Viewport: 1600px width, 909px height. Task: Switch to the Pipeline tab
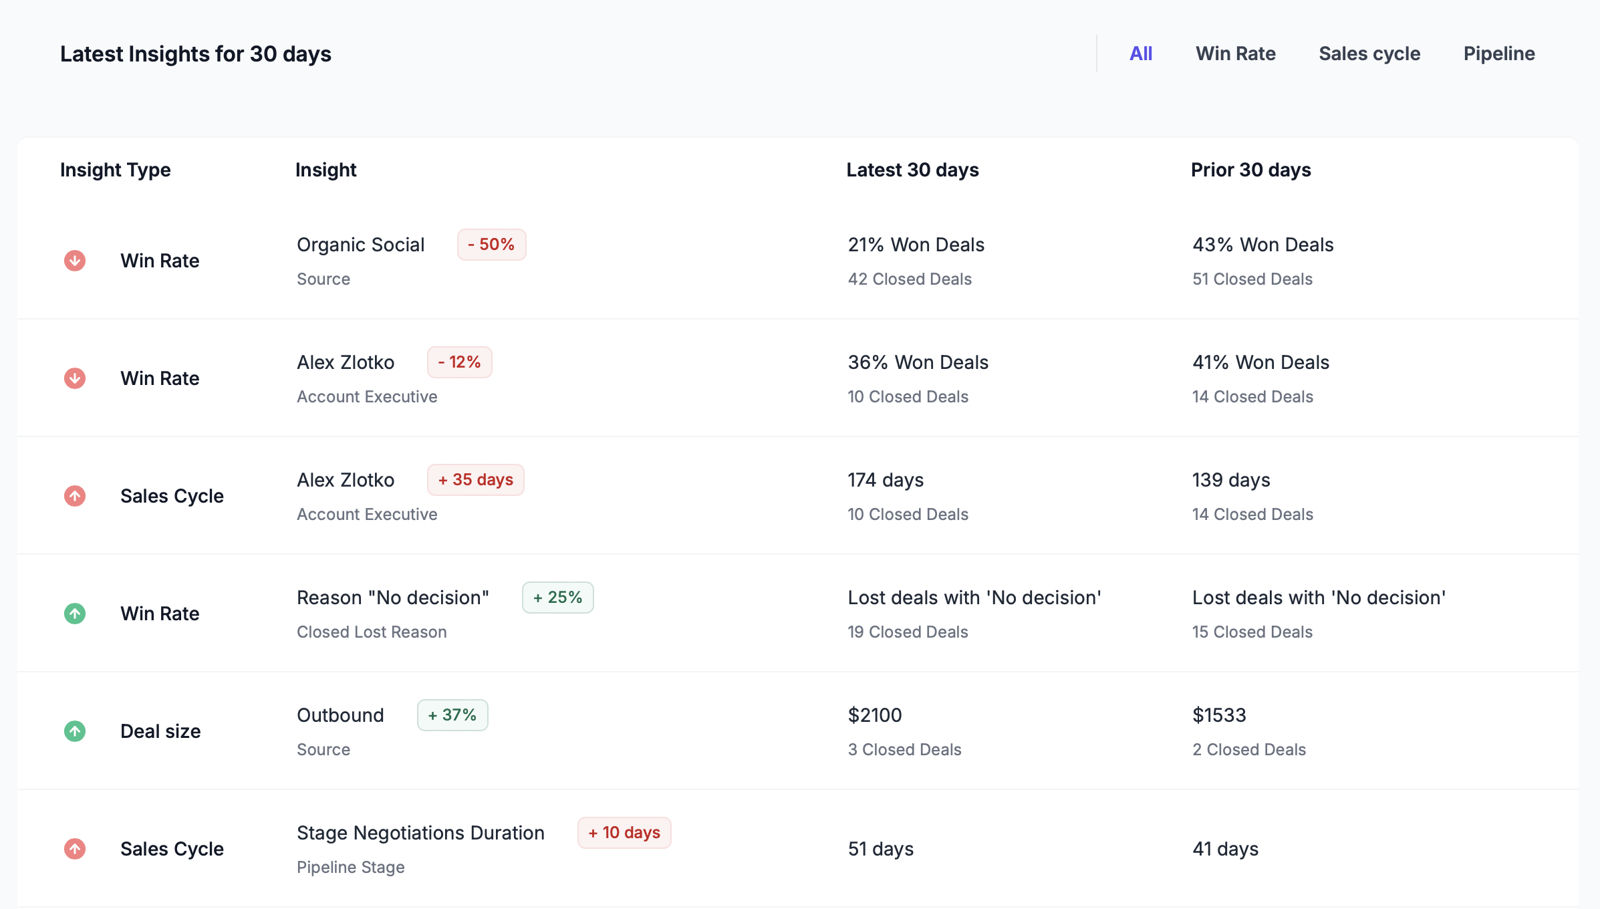point(1498,53)
